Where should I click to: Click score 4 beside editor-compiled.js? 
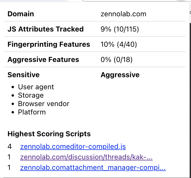(x=9, y=146)
